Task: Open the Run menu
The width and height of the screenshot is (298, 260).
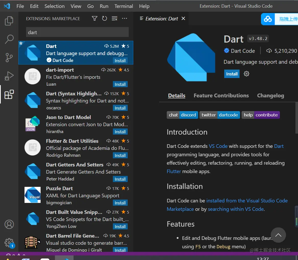Action: click(104, 6)
